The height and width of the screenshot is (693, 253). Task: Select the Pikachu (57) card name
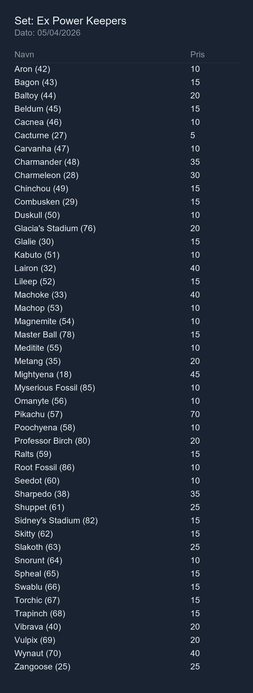(38, 414)
